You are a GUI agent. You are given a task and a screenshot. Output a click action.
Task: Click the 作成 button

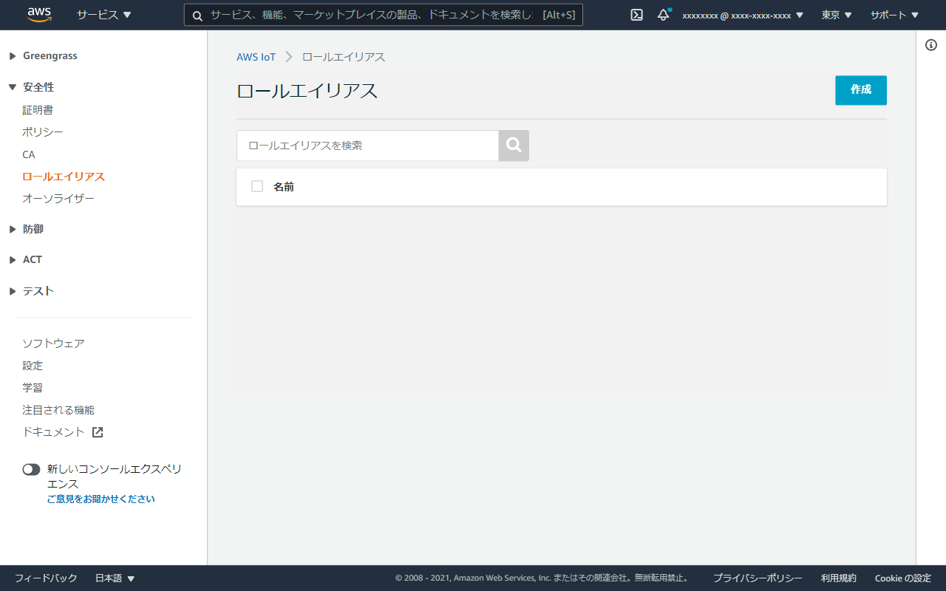[860, 90]
